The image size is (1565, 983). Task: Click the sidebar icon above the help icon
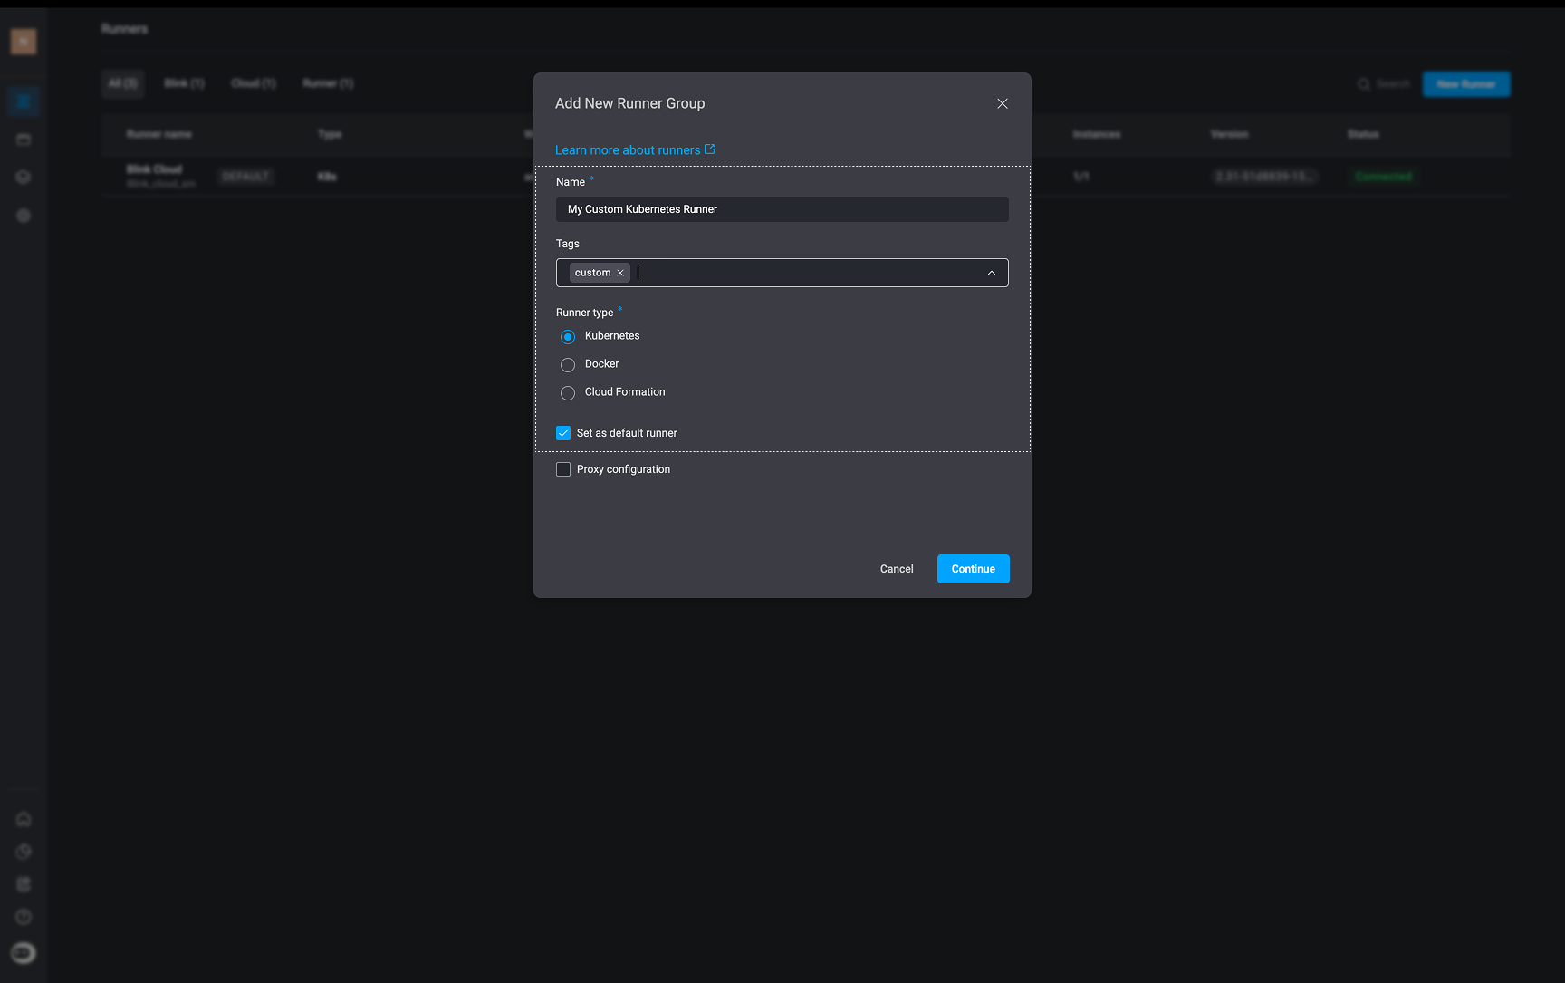[x=24, y=884]
